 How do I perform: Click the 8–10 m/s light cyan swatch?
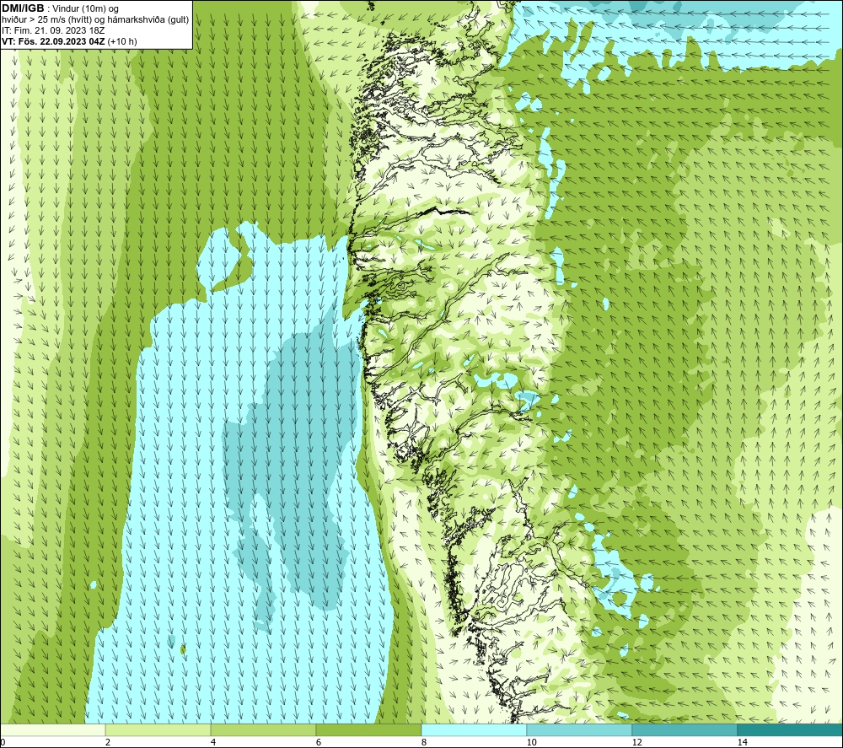click(x=474, y=730)
